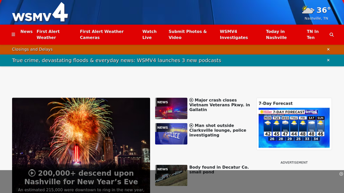Play the Major crash Gallatin video story
Screen dimensions: 344x193
click(x=191, y=100)
